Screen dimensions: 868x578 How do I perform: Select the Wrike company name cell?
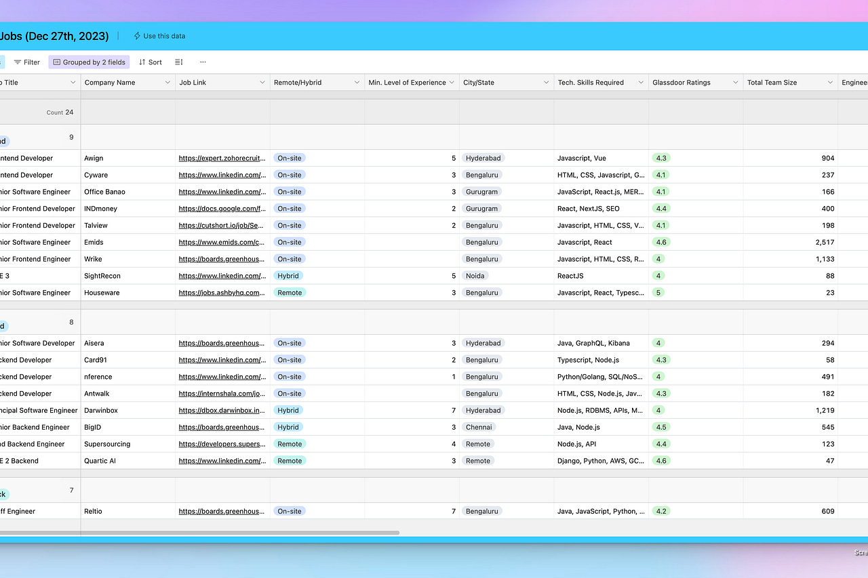pos(128,259)
